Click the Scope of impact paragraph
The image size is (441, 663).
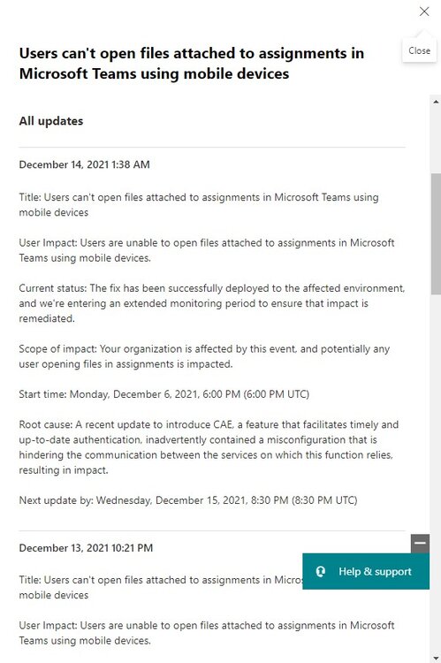pyautogui.click(x=204, y=356)
